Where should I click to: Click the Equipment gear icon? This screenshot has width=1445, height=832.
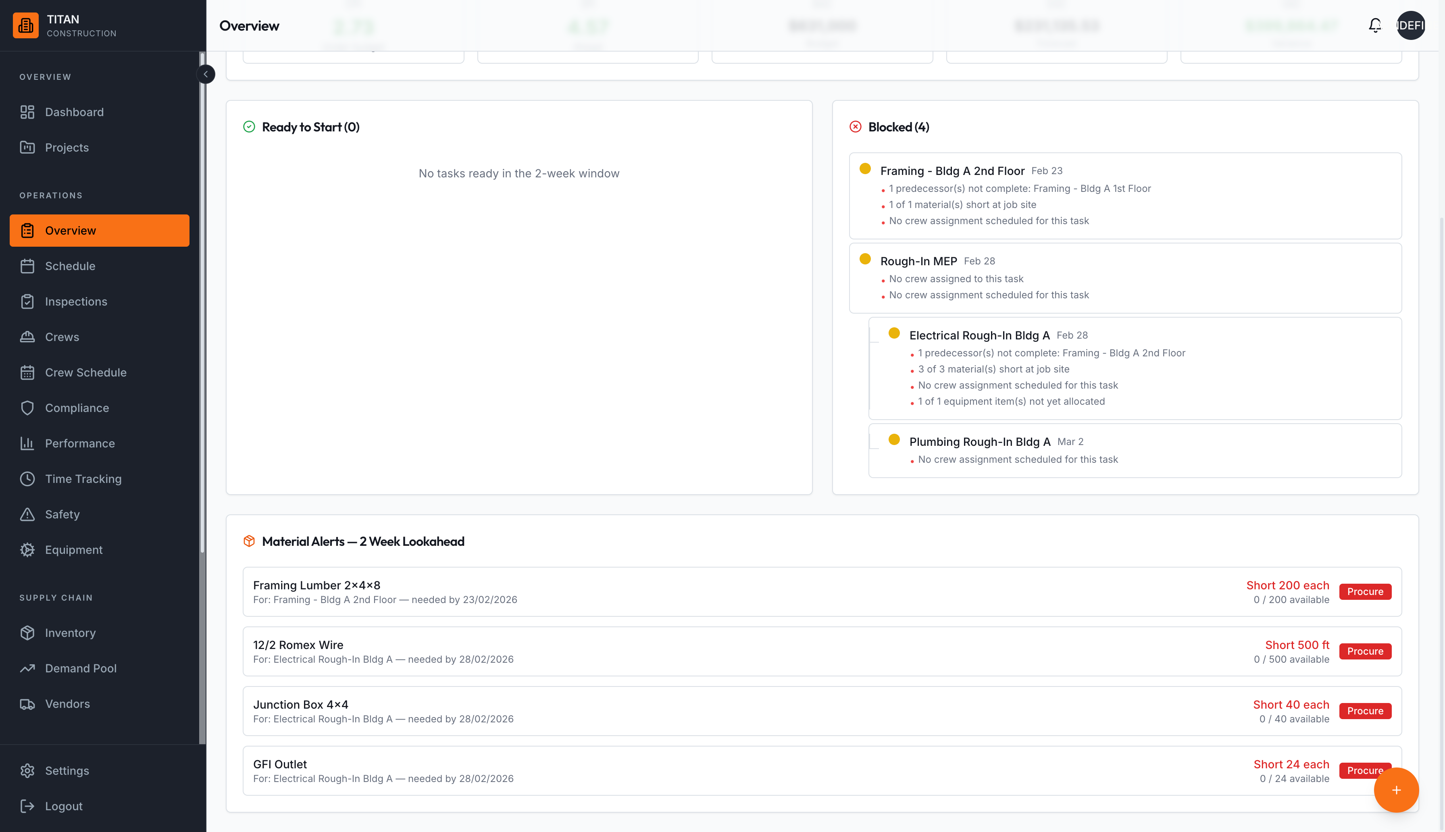tap(27, 550)
